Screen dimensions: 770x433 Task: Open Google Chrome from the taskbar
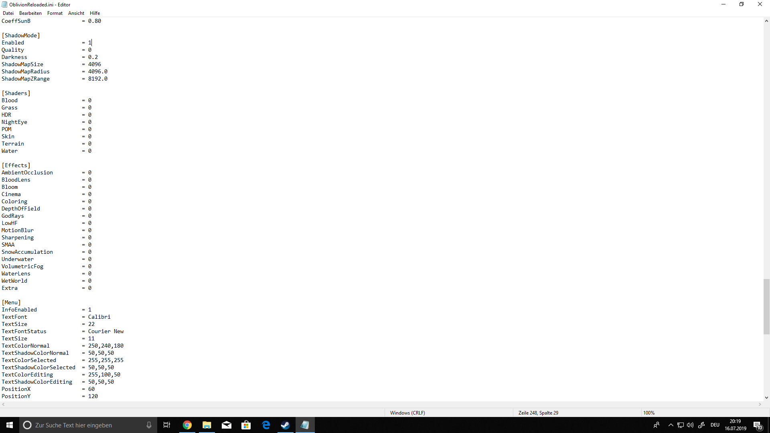pos(187,425)
